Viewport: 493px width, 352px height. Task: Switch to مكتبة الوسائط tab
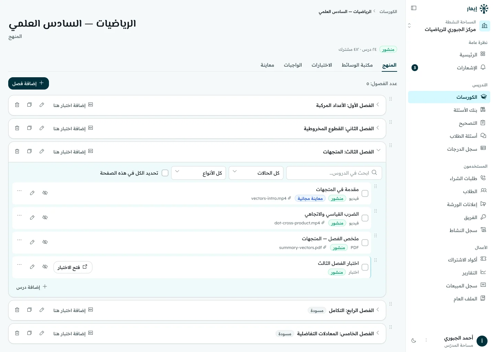coord(357,65)
